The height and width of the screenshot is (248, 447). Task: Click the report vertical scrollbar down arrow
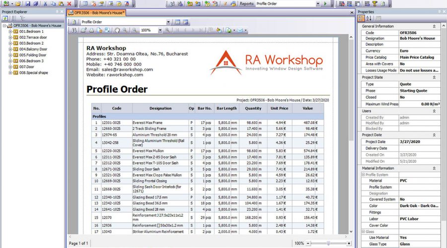pyautogui.click(x=351, y=232)
